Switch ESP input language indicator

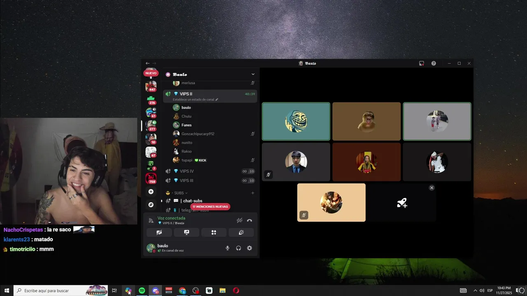490,291
